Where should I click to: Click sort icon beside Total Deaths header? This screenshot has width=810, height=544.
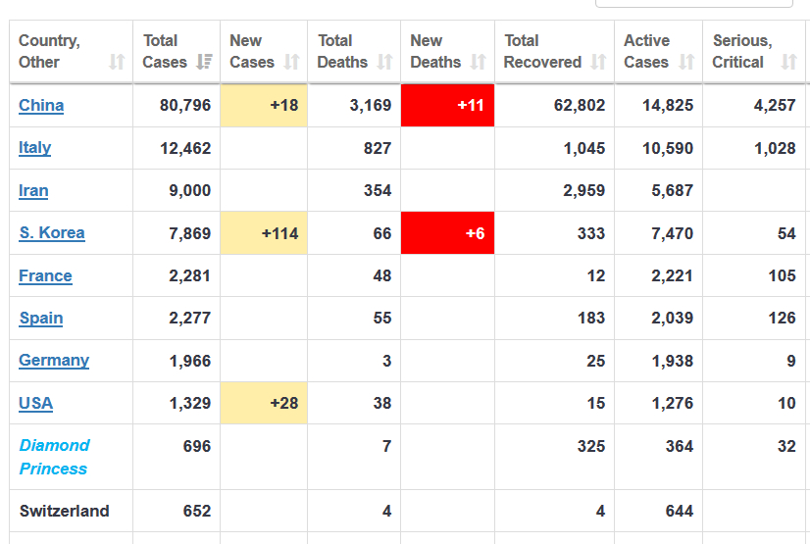coord(384,62)
